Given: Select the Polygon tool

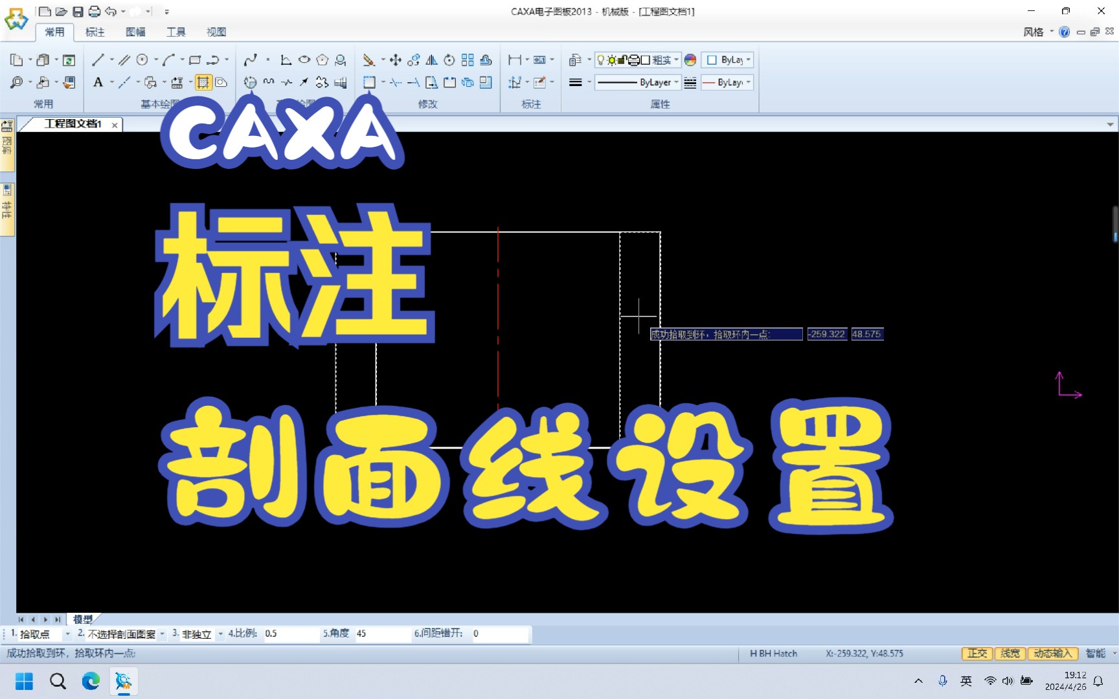Looking at the screenshot, I should (322, 60).
